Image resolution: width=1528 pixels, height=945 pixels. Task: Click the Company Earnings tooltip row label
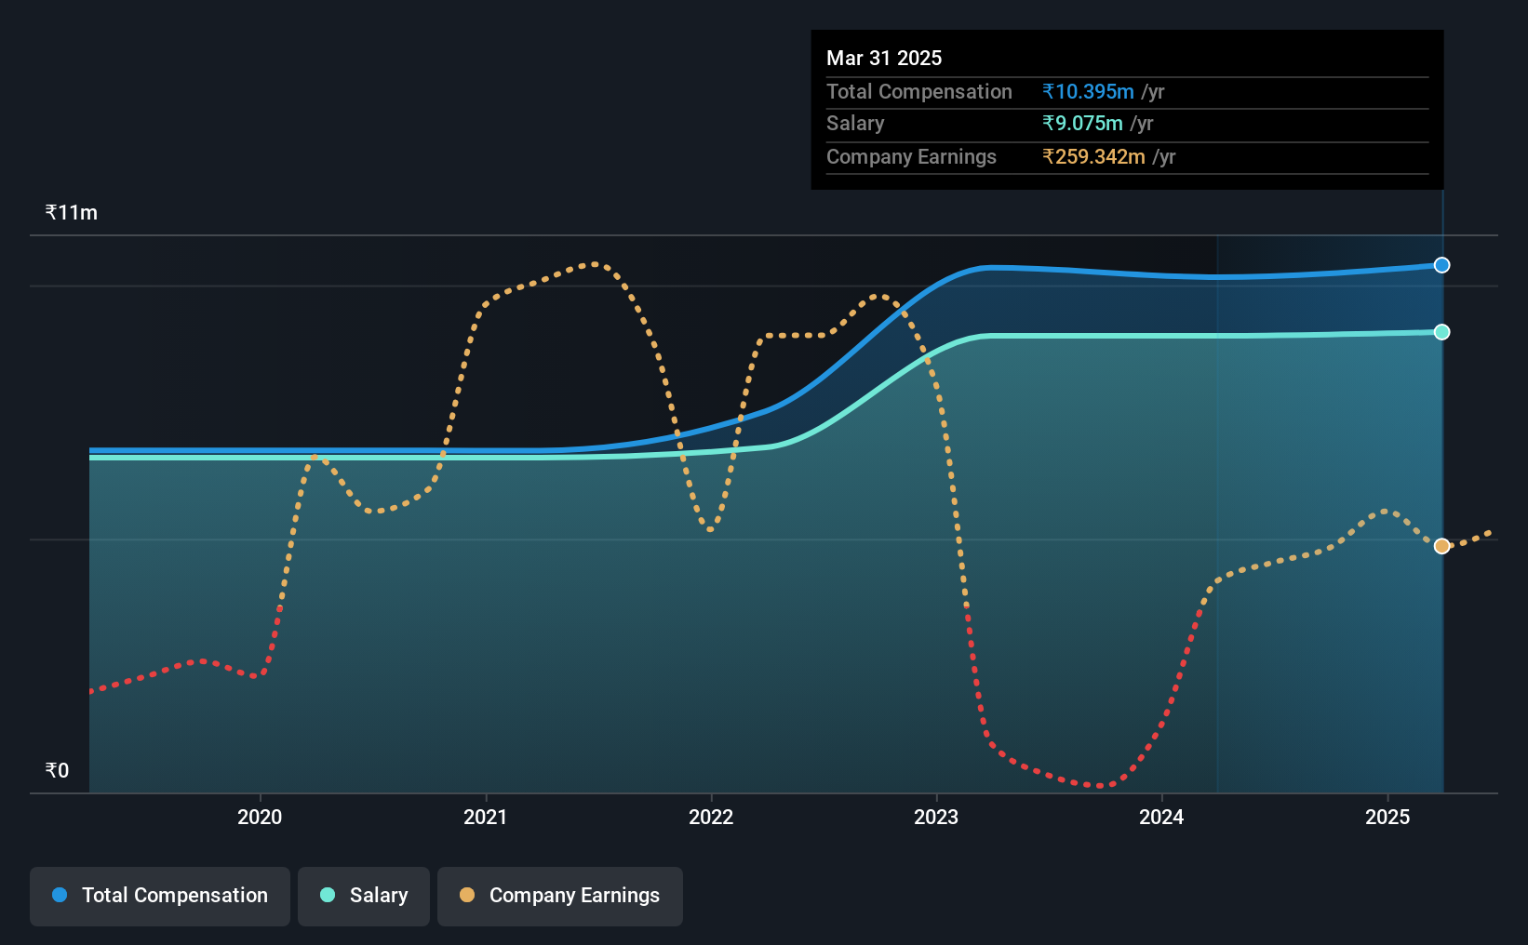pos(911,156)
